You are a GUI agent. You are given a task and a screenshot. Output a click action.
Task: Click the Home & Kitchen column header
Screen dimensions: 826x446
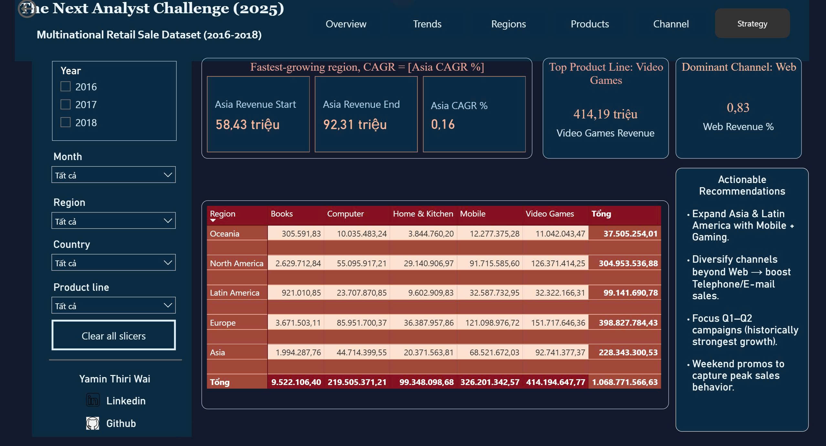click(x=423, y=214)
